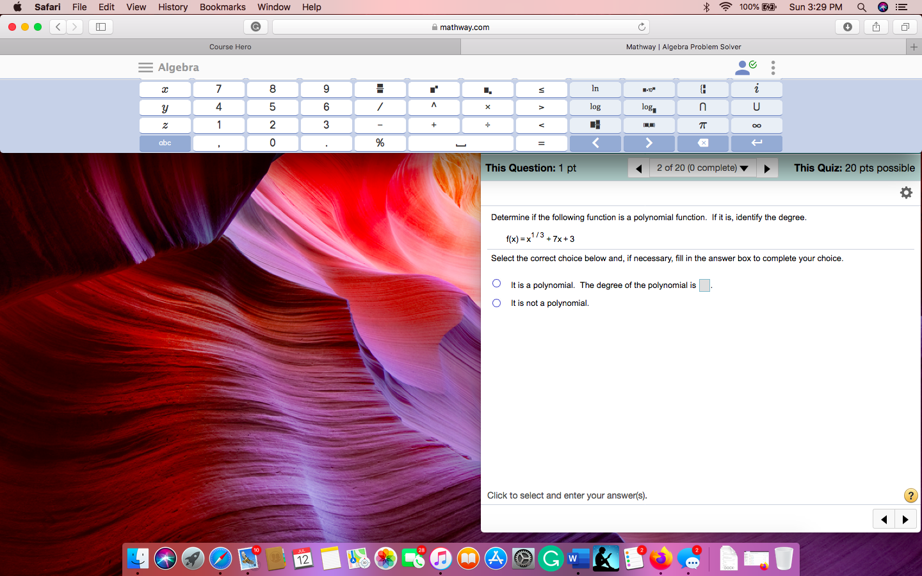Tap the variable x key
The height and width of the screenshot is (576, 922).
[165, 89]
